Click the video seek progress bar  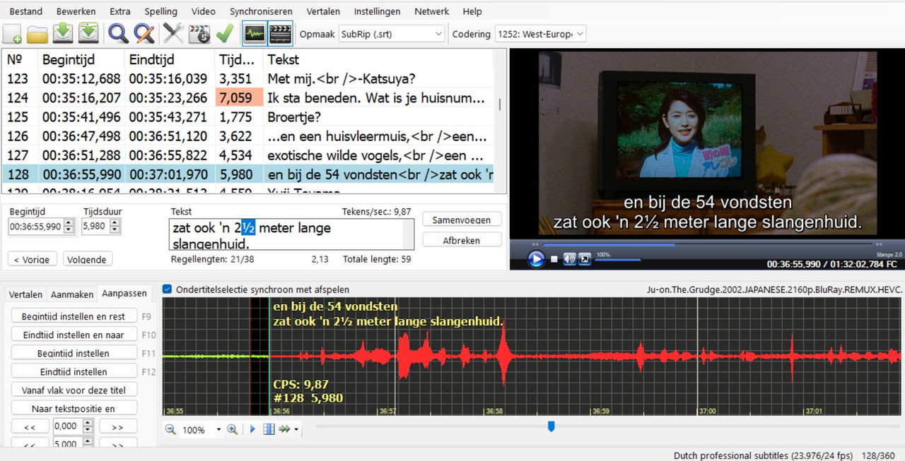pos(707,245)
